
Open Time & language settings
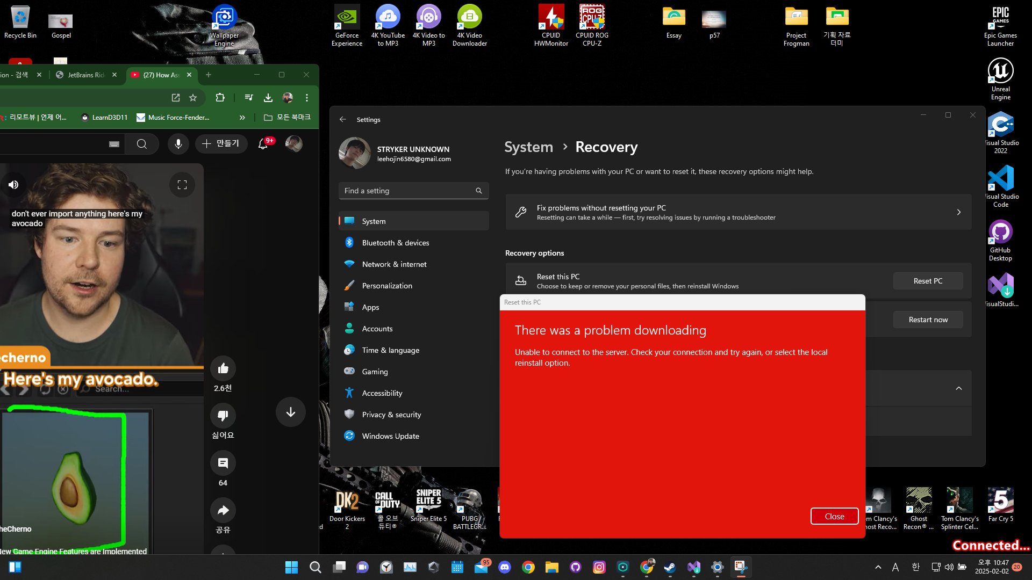point(413,350)
